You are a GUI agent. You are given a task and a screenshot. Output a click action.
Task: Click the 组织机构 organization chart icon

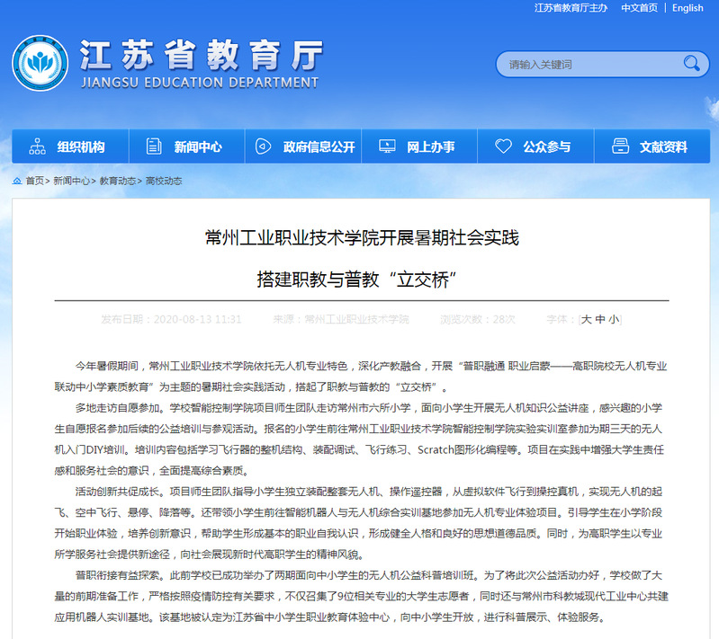coord(37,146)
